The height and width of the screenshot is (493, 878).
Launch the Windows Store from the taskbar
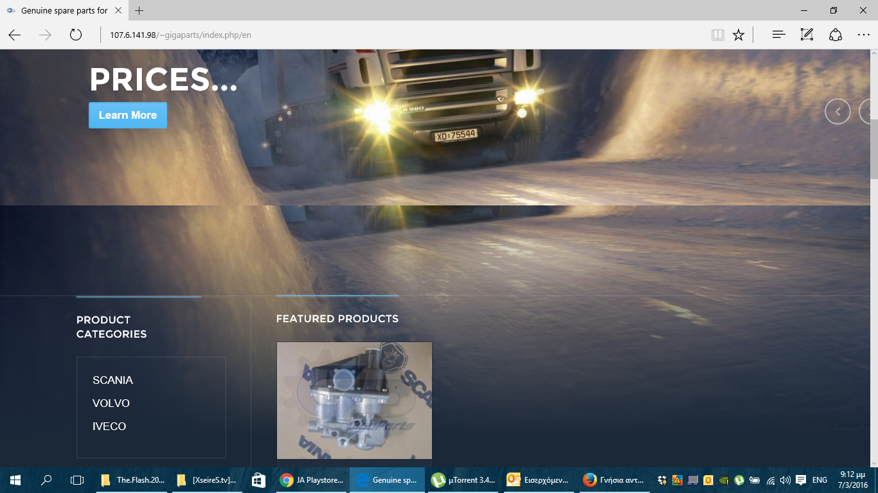pos(258,480)
